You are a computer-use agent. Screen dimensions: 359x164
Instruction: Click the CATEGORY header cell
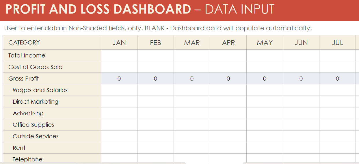tap(24, 42)
